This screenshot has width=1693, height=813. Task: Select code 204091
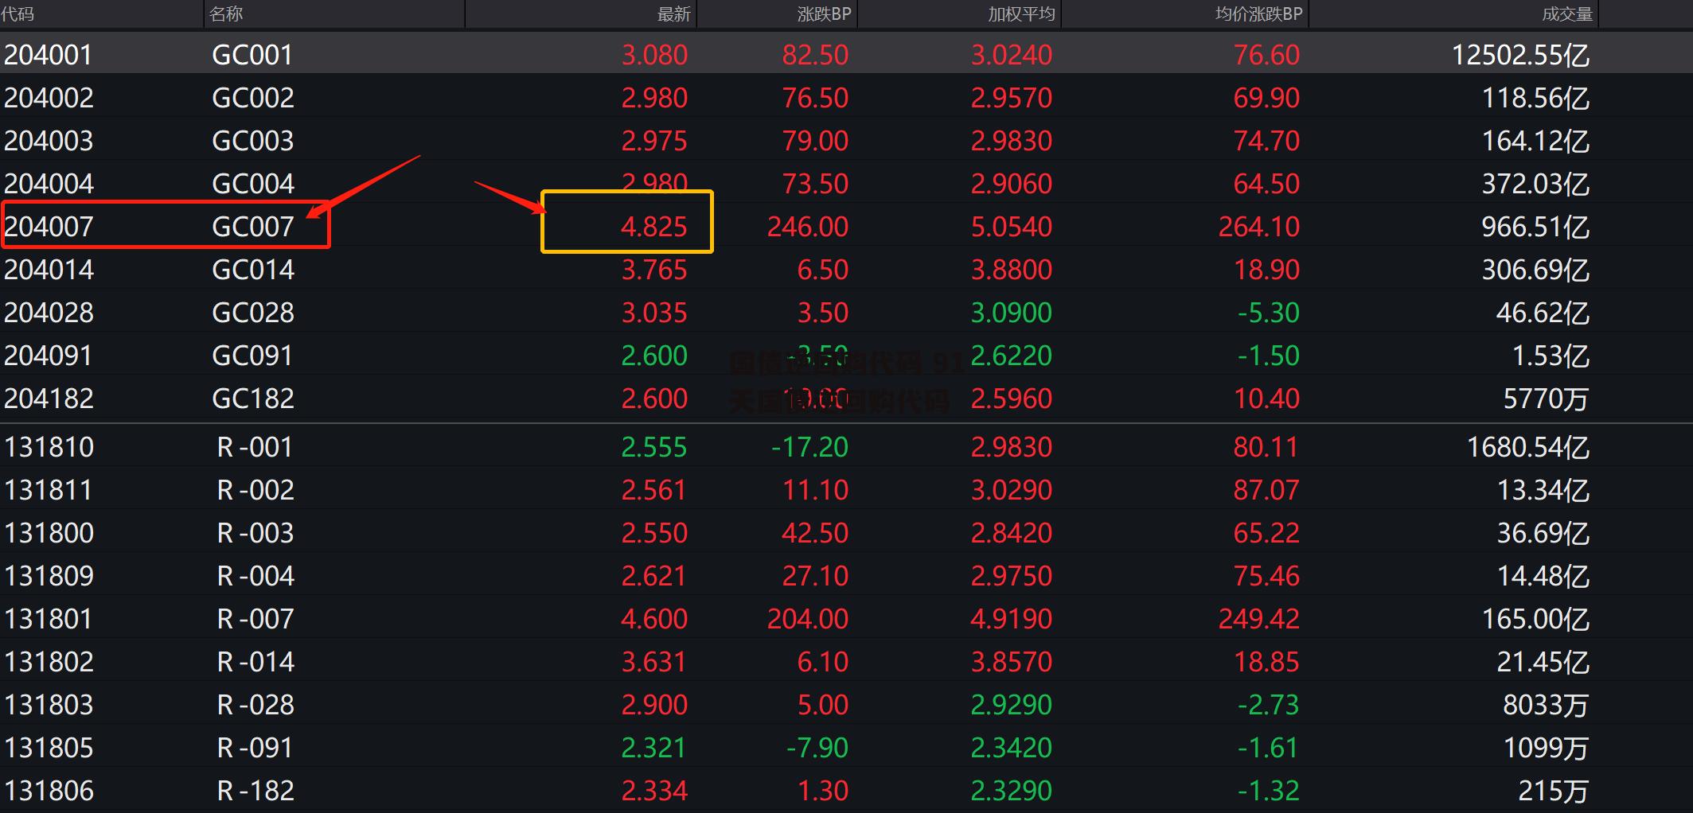(48, 356)
